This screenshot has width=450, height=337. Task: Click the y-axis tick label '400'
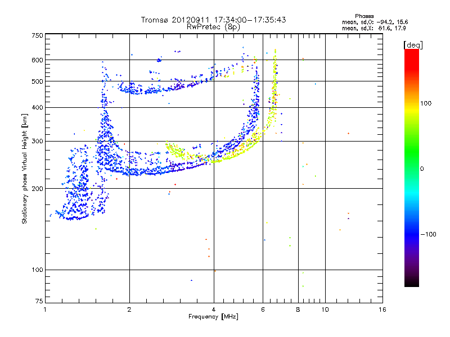37,108
